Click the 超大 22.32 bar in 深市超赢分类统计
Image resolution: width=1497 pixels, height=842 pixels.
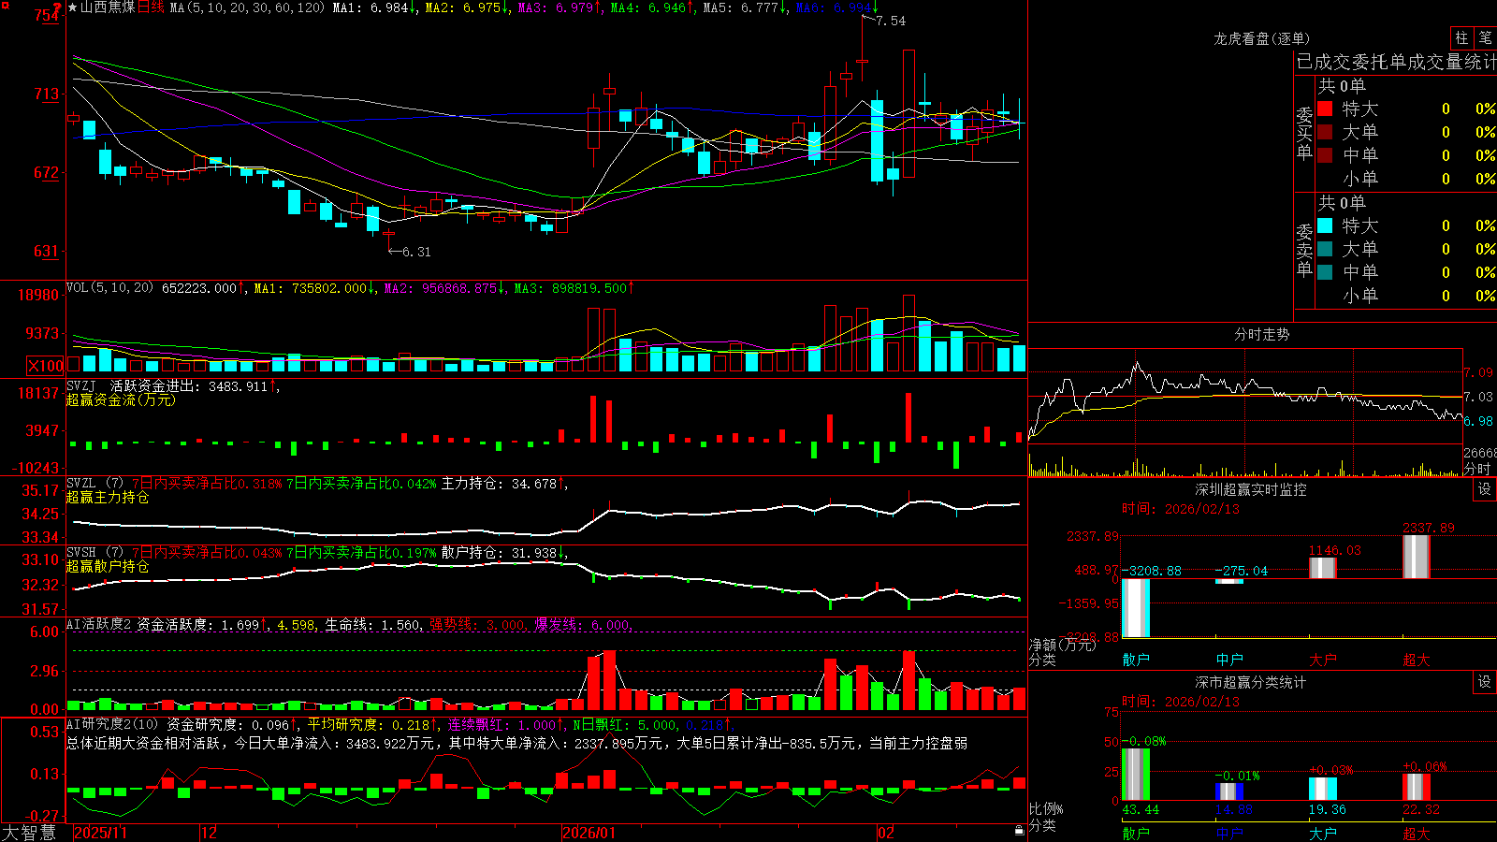(1417, 787)
